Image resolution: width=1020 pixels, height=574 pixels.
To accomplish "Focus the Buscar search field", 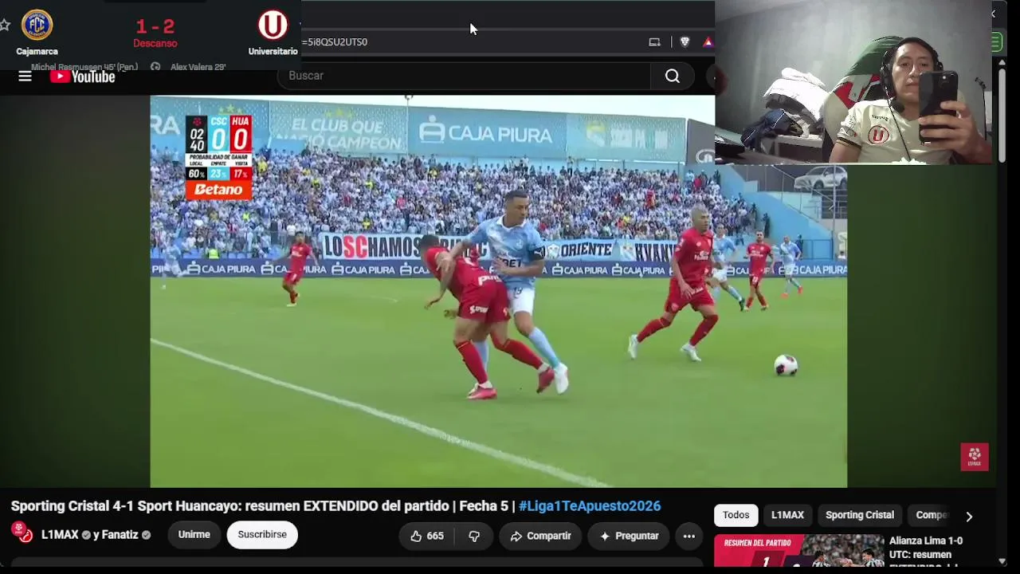I will tap(464, 76).
